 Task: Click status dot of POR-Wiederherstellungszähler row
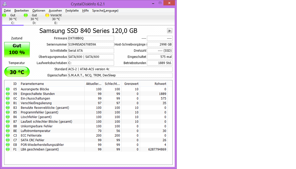point(7,145)
